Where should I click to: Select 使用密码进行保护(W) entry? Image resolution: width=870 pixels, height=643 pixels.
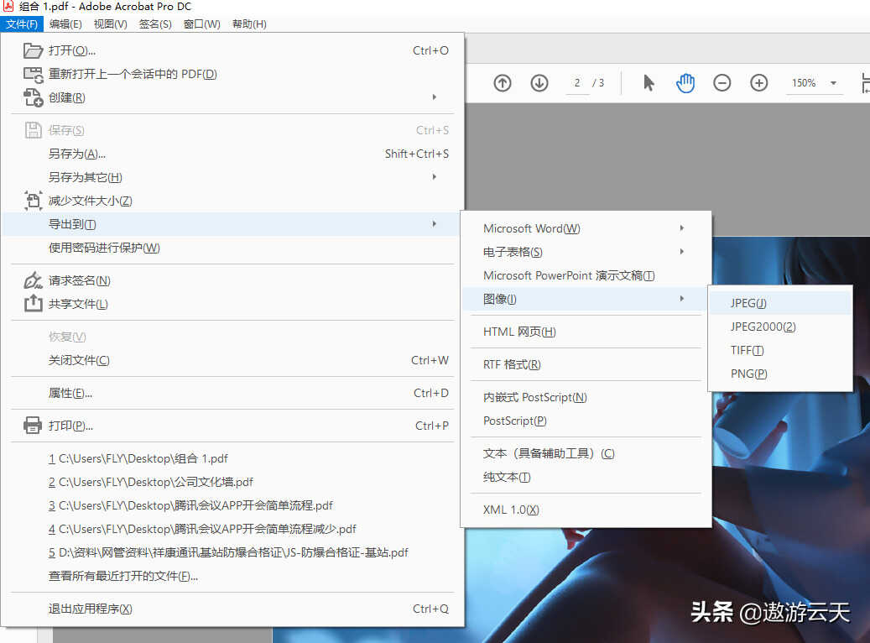coord(232,248)
